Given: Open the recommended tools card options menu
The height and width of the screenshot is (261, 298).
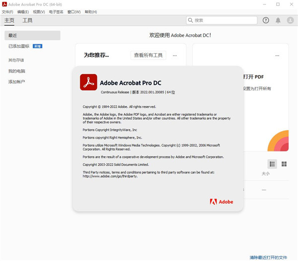Looking at the screenshot, I should [175, 56].
